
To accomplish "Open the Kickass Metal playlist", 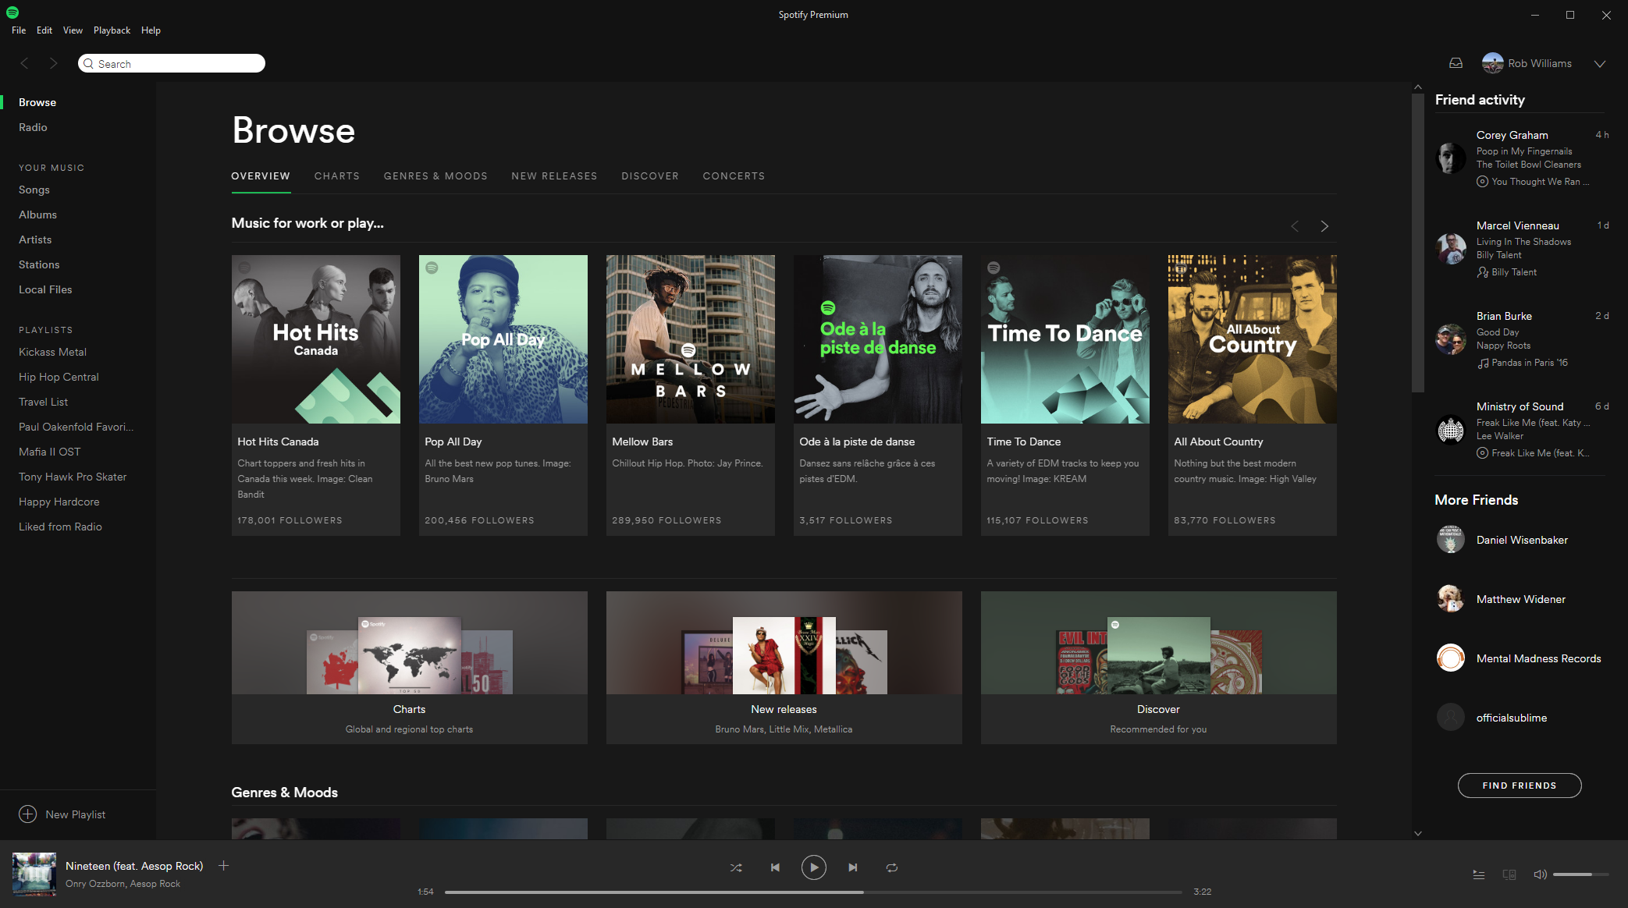I will tap(52, 352).
